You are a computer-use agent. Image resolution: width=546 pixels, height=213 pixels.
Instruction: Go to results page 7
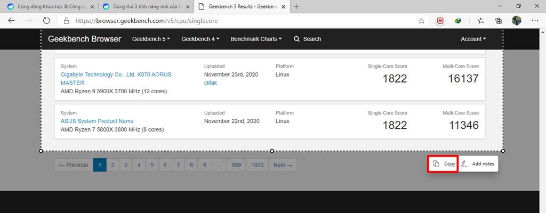pos(178,165)
